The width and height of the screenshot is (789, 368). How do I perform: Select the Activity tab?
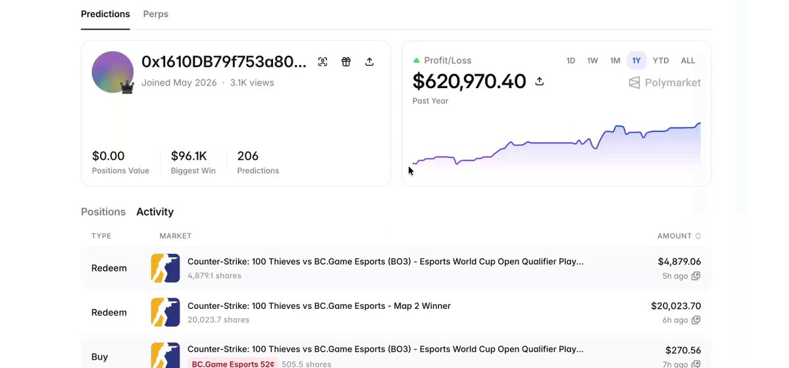tap(155, 212)
